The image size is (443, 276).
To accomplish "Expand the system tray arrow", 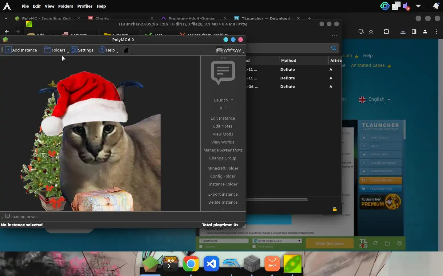I will click(418, 6).
